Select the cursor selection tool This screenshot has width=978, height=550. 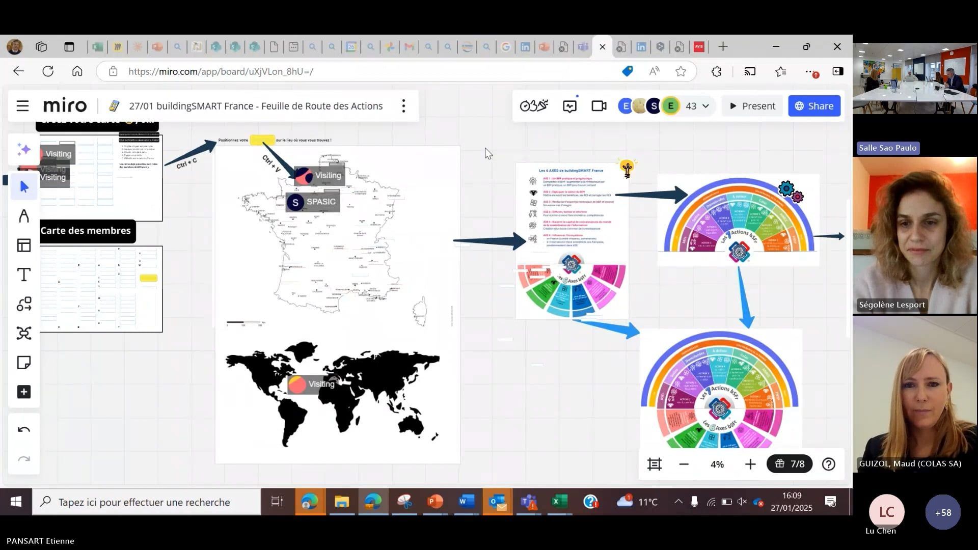click(24, 186)
